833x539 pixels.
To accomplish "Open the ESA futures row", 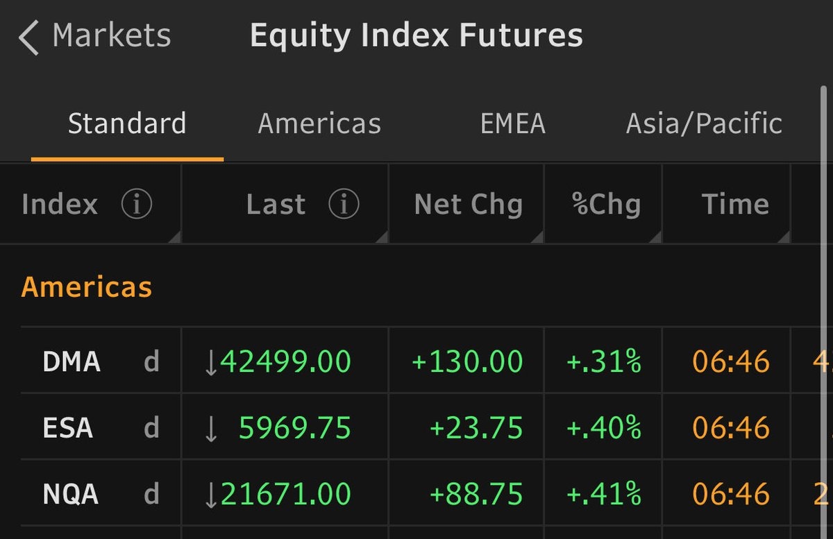I will point(67,429).
